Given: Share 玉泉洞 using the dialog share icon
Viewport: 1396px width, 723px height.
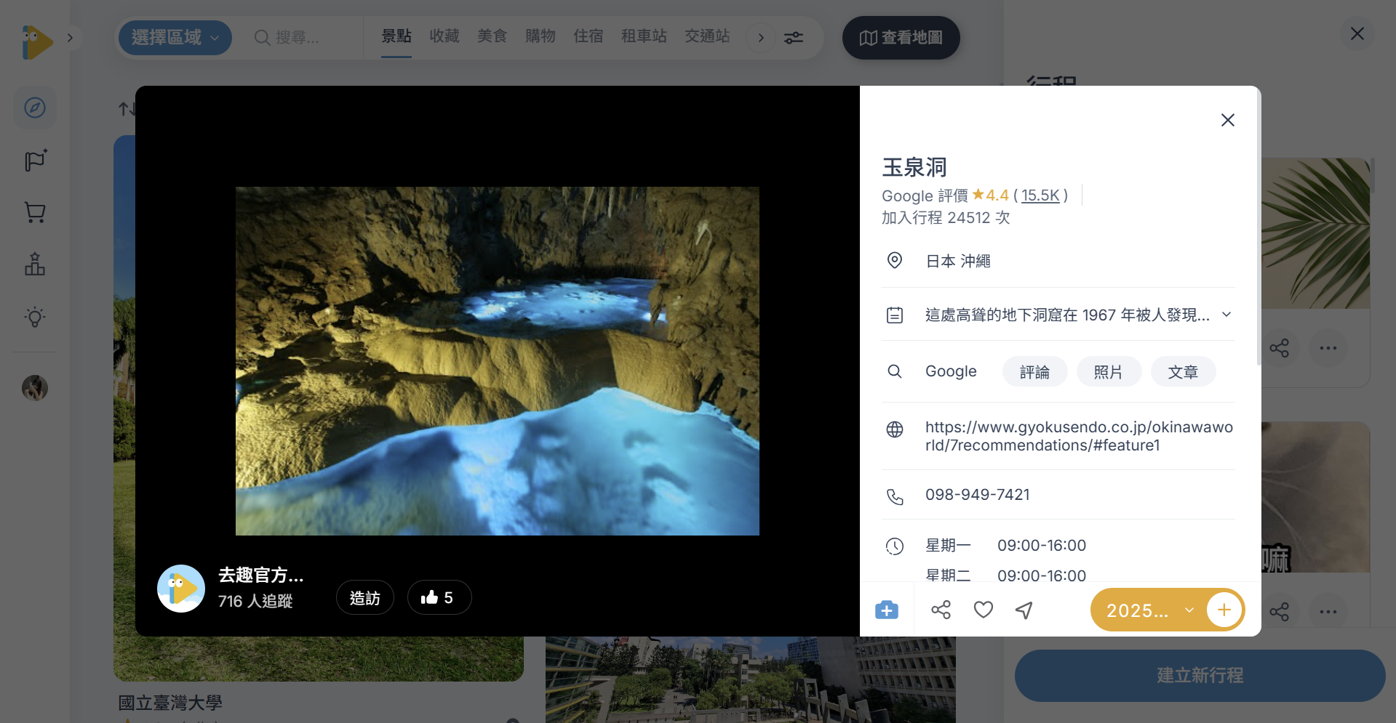Looking at the screenshot, I should click(x=941, y=610).
